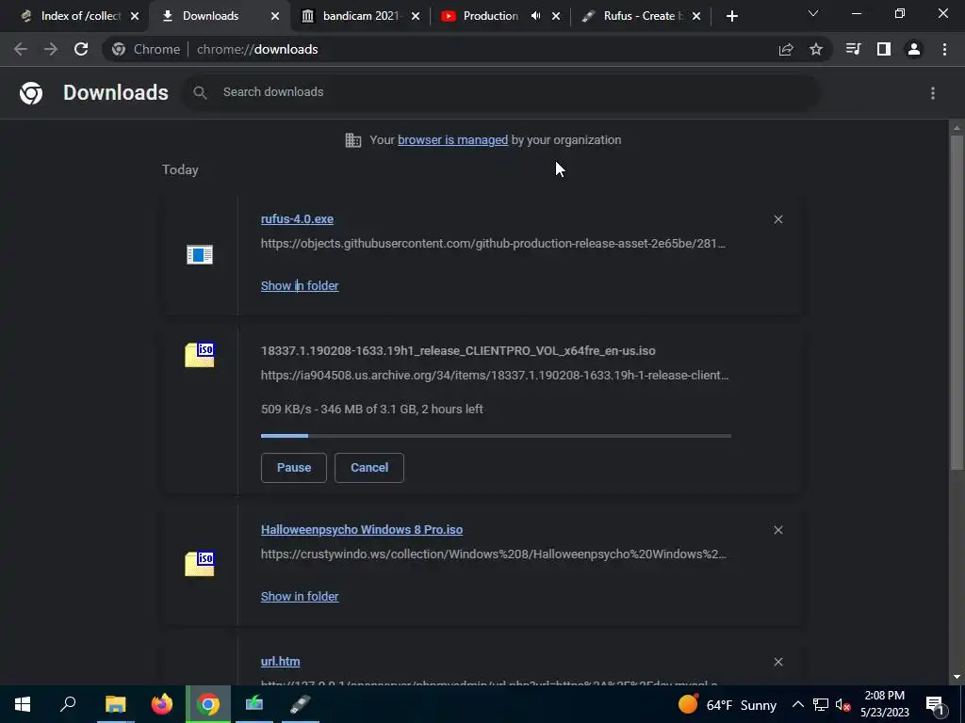This screenshot has width=965, height=723.
Task: Open the url.htm download link
Action: [280, 662]
